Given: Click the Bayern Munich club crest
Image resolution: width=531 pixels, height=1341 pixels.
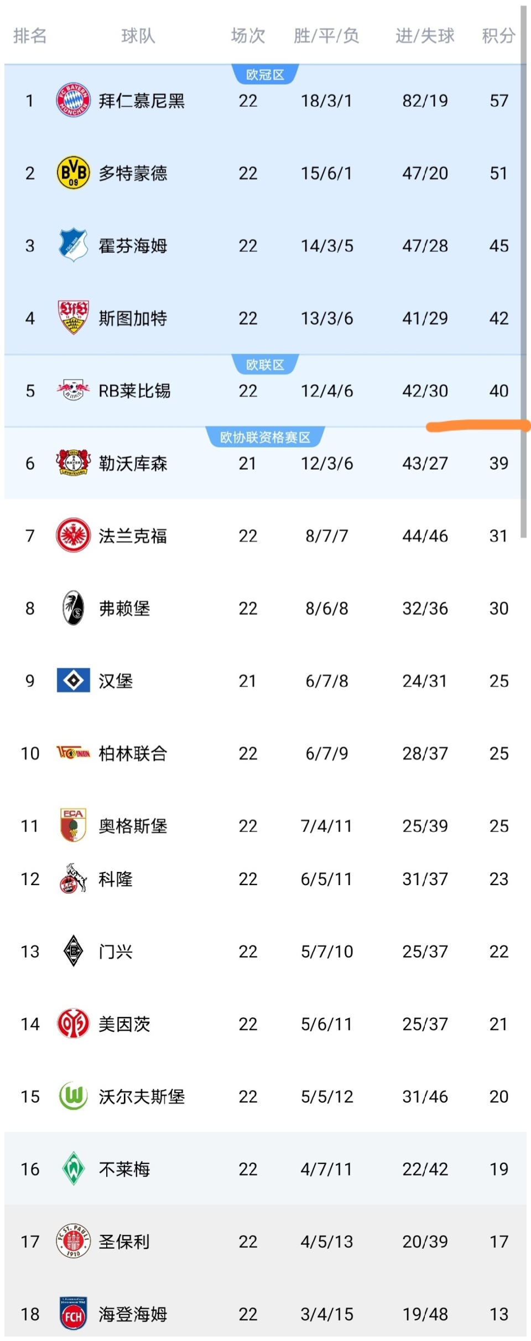Looking at the screenshot, I should point(73,101).
